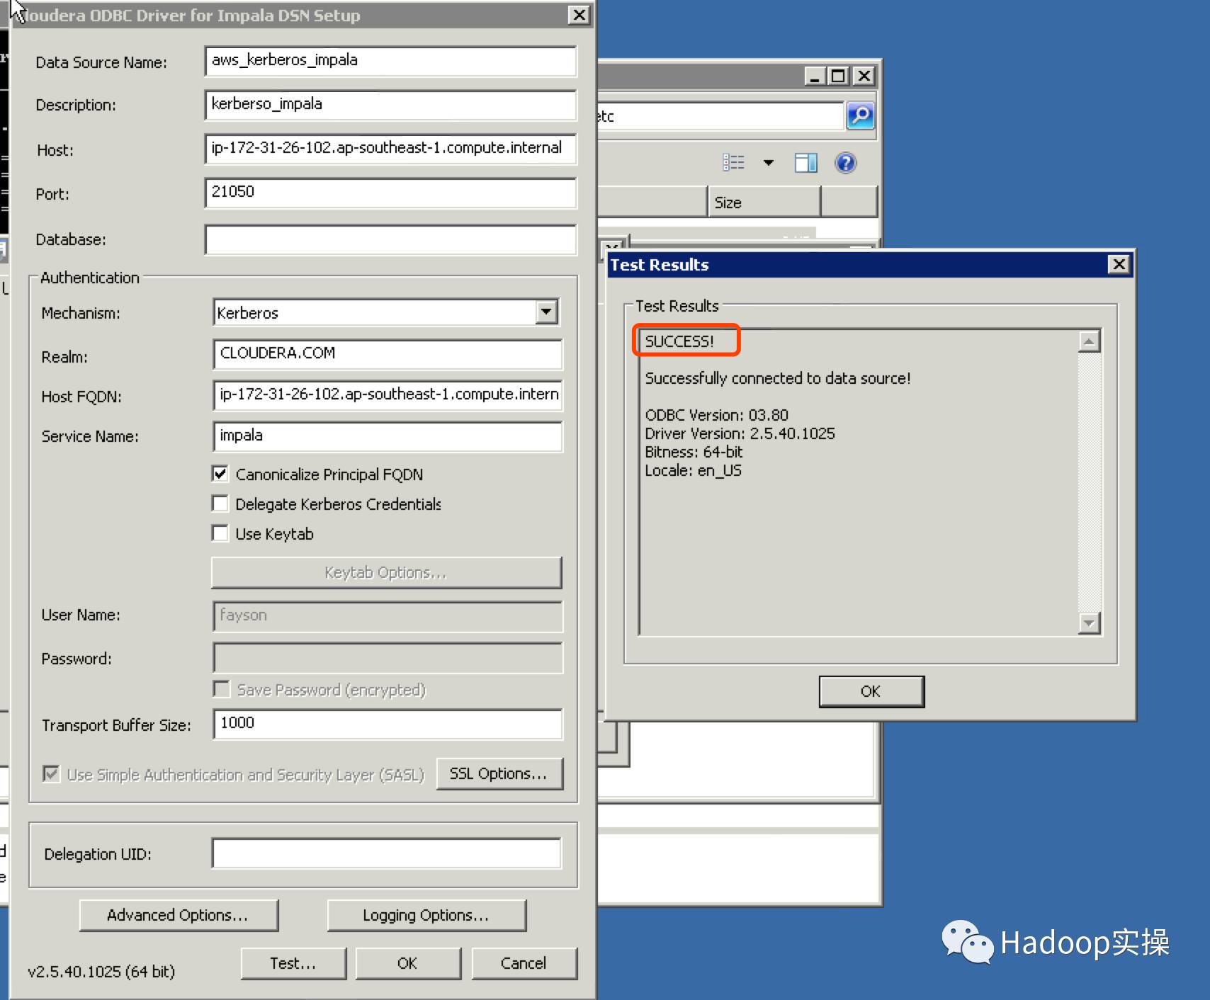Screen dimensions: 1210x1000
Task: Close the background explorer window
Action: (x=864, y=76)
